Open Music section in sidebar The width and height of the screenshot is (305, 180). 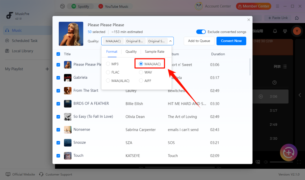(x=27, y=30)
